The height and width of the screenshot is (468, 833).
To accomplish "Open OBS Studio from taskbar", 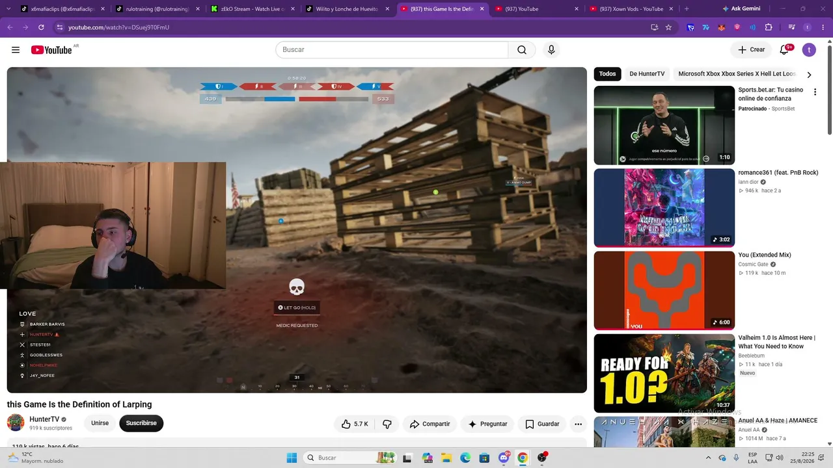I will 542,458.
